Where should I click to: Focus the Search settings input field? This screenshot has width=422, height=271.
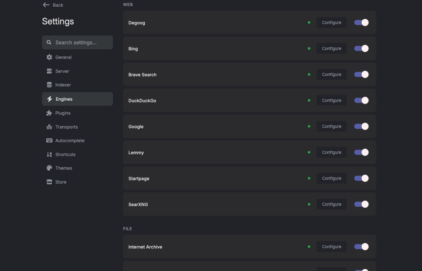coord(78,42)
